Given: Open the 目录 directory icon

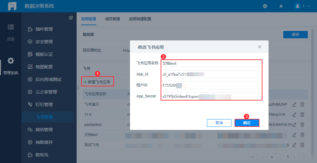Looking at the screenshot, I should (x=11, y=27).
